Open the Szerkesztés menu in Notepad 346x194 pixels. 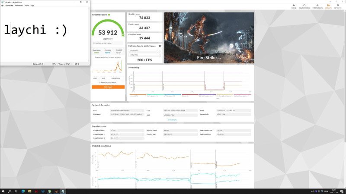pos(9,6)
